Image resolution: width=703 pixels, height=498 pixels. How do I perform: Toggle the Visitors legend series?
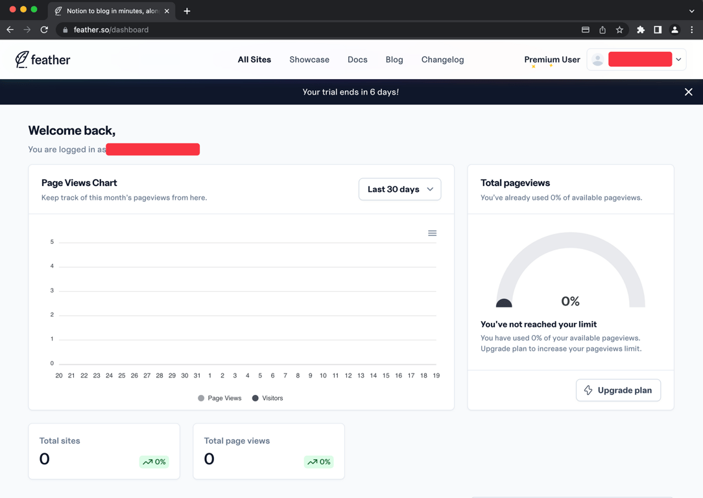tap(268, 398)
